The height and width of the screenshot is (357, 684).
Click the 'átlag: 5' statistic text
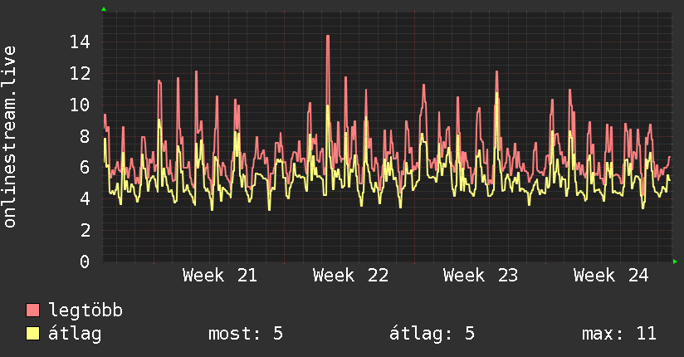(x=432, y=334)
